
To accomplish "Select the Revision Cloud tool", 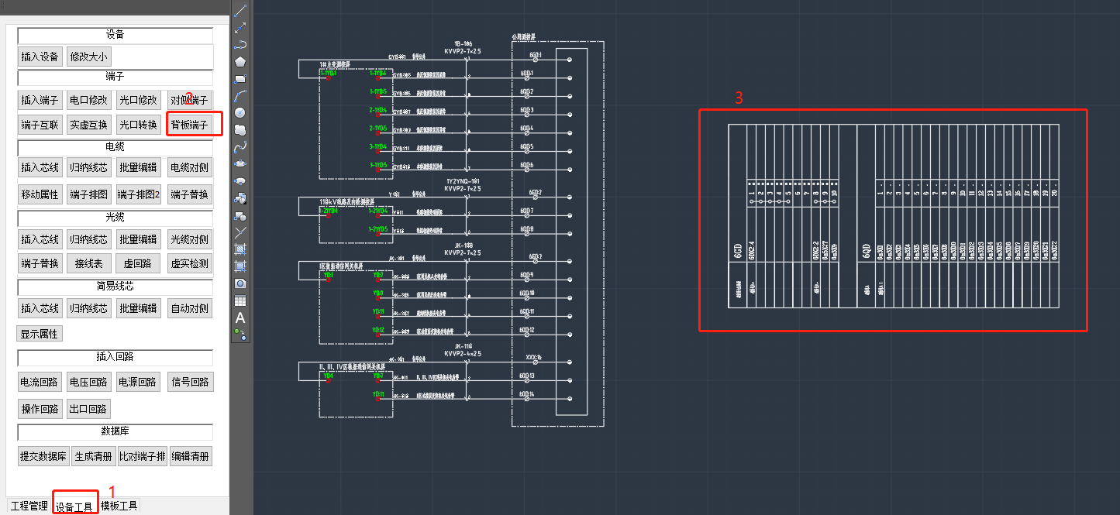I will click(x=240, y=129).
